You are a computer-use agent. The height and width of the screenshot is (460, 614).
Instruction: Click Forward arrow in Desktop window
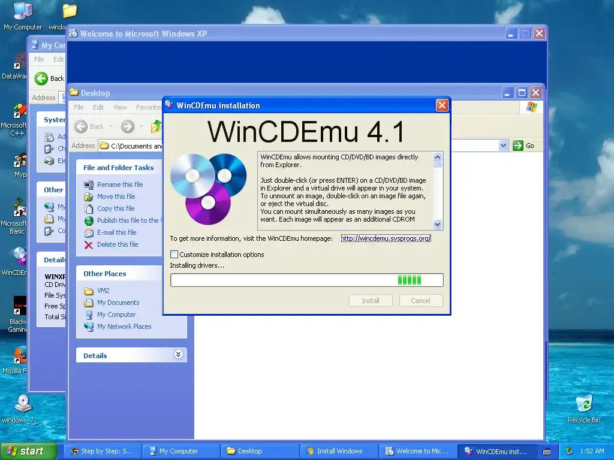point(128,126)
